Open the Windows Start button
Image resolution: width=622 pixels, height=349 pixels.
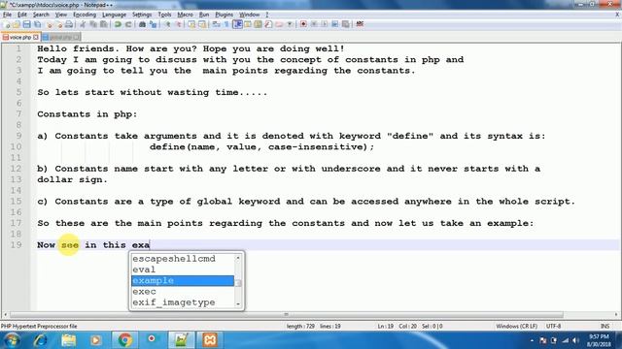click(11, 340)
